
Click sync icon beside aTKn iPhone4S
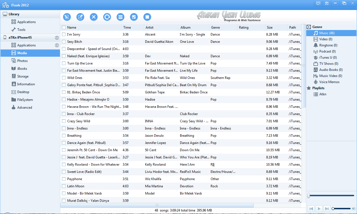click(x=57, y=38)
